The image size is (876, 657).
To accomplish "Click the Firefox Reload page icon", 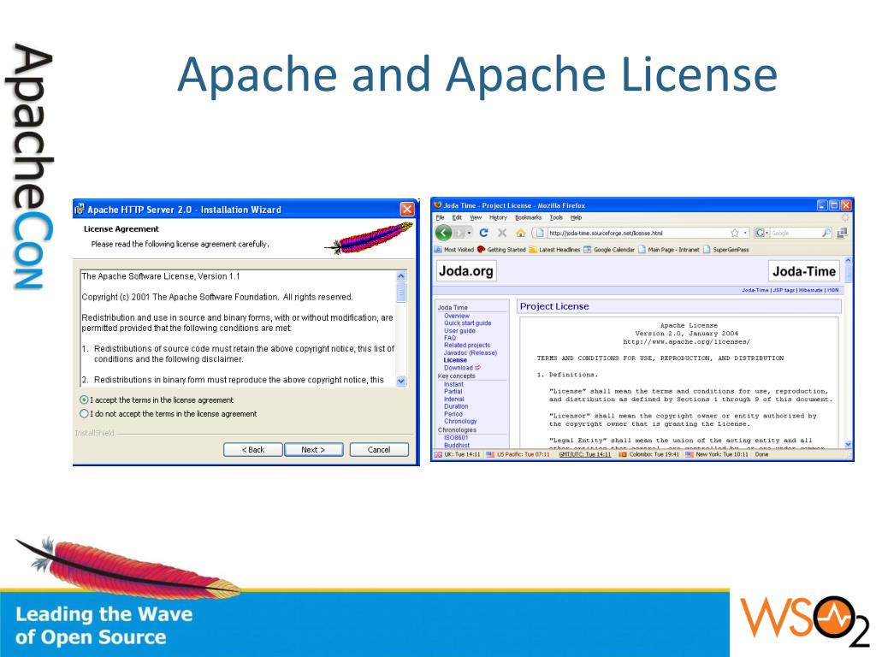I will click(482, 233).
